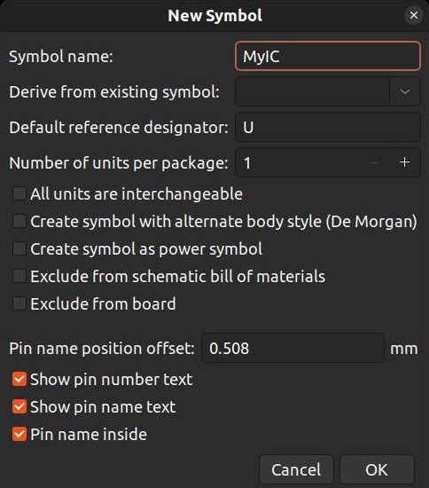
Task: Click the OK button
Action: click(377, 469)
